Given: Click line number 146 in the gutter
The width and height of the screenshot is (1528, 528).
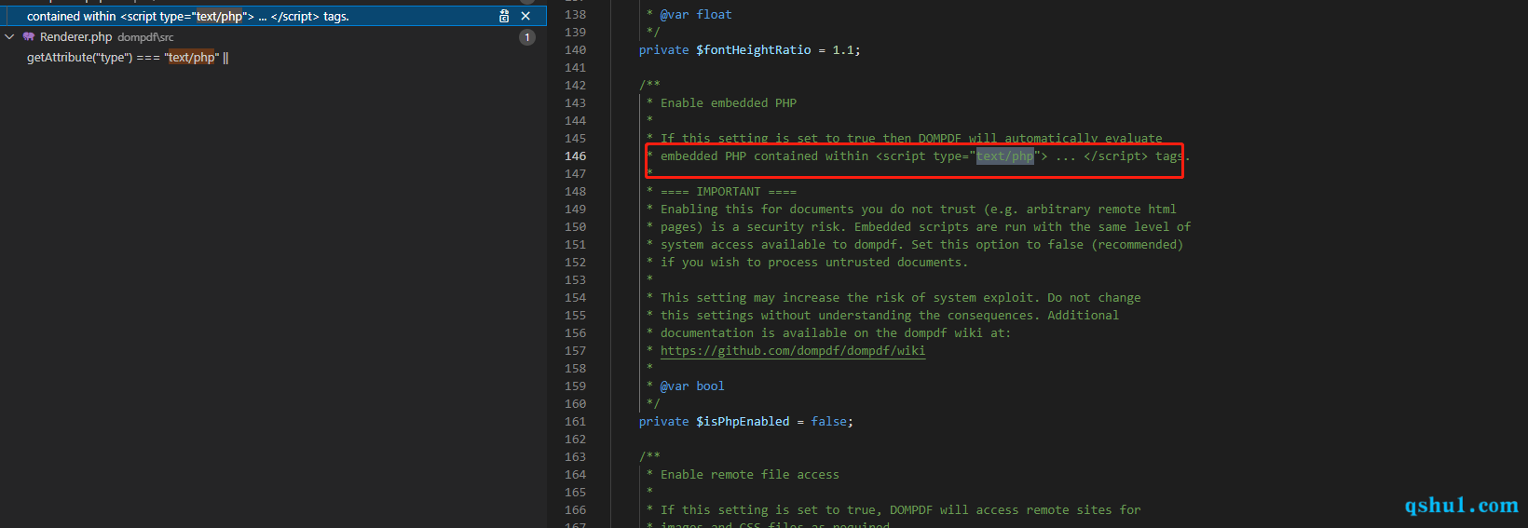Looking at the screenshot, I should (x=575, y=156).
